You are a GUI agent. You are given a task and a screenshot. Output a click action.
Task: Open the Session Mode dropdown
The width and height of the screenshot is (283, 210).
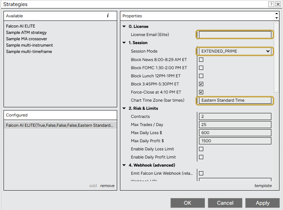(235, 51)
